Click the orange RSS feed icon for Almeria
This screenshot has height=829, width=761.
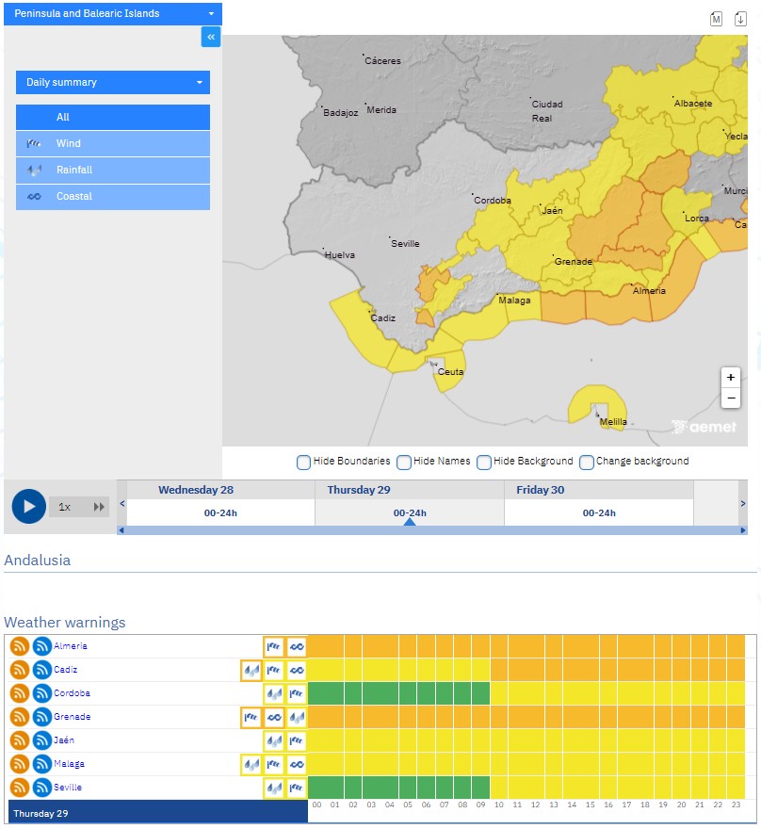(x=19, y=646)
